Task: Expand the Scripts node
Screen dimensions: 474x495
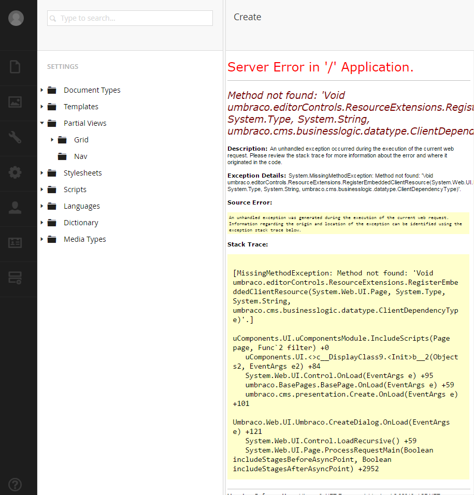Action: pyautogui.click(x=41, y=190)
